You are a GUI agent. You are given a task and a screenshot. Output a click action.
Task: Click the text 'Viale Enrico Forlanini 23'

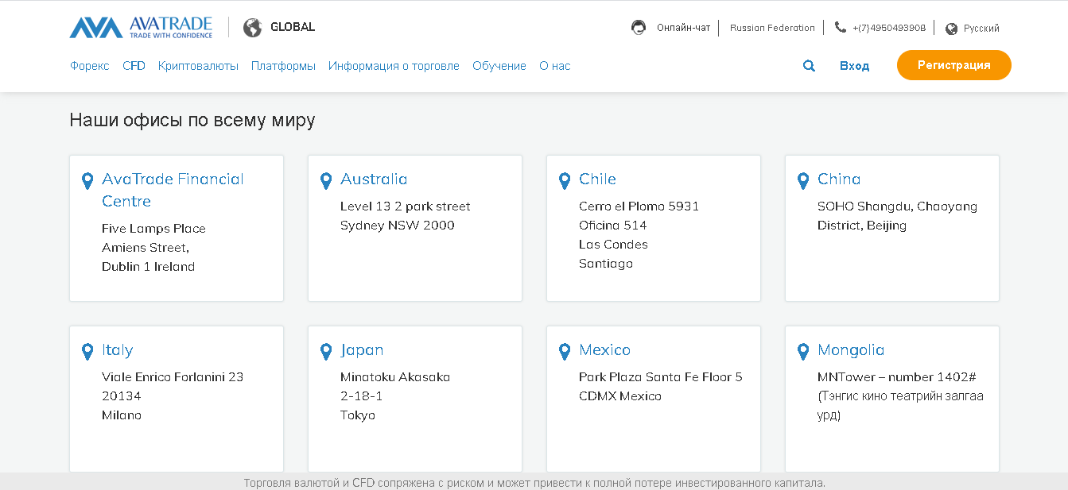pos(173,377)
